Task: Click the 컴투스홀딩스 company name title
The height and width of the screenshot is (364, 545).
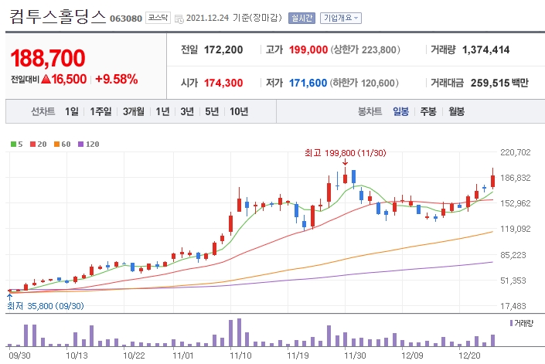Action: tap(57, 16)
